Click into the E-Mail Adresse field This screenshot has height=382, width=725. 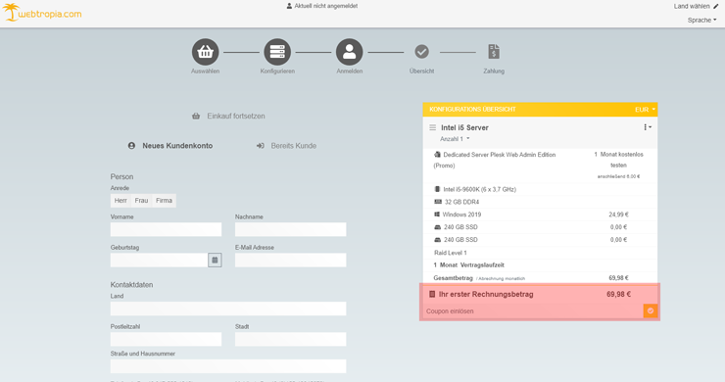point(290,260)
